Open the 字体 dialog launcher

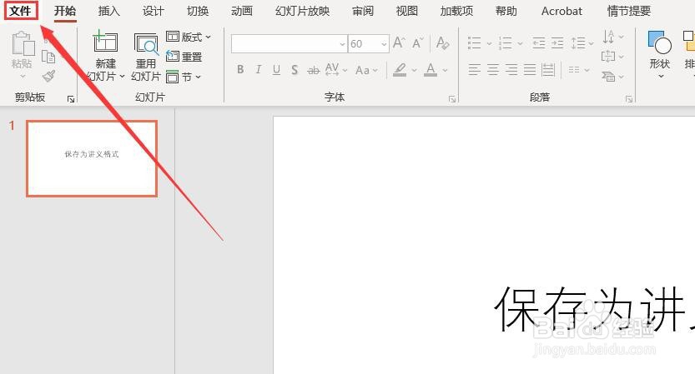click(452, 99)
